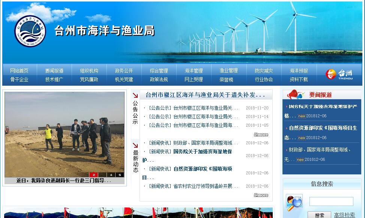Click the Ocean and Fishery Bureau logo
Image resolution: width=365 pixels, height=218 pixels.
(30, 30)
